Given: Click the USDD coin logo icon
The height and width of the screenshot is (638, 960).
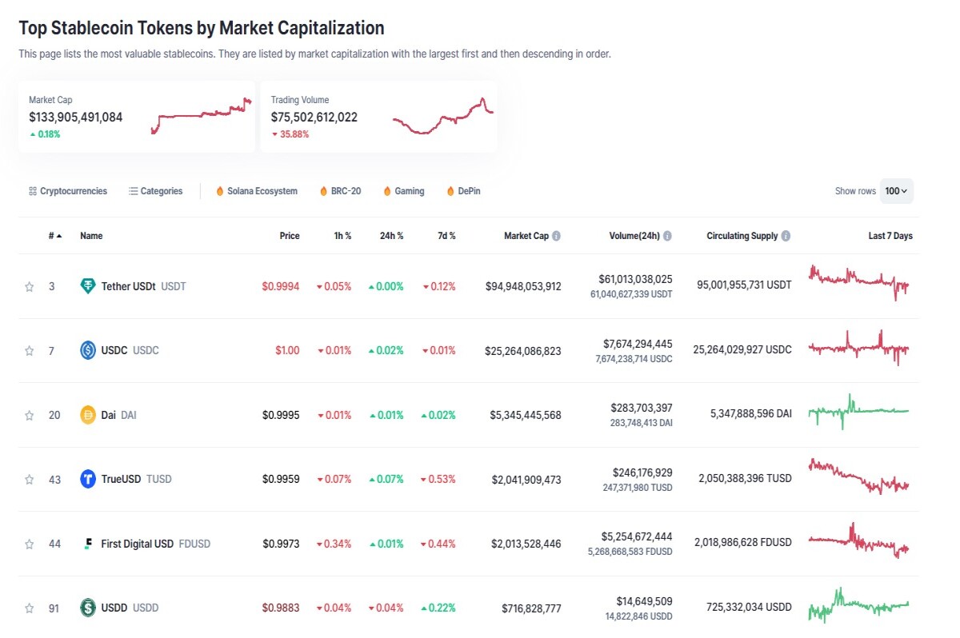Looking at the screenshot, I should click(88, 608).
